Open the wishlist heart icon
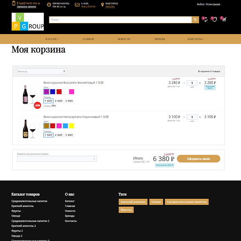241x241 pixels. (214, 19)
